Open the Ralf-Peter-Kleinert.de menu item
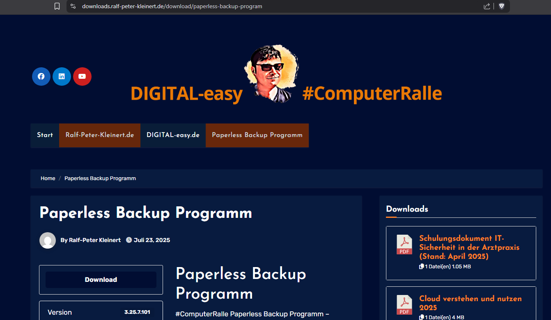The image size is (551, 320). tap(100, 135)
